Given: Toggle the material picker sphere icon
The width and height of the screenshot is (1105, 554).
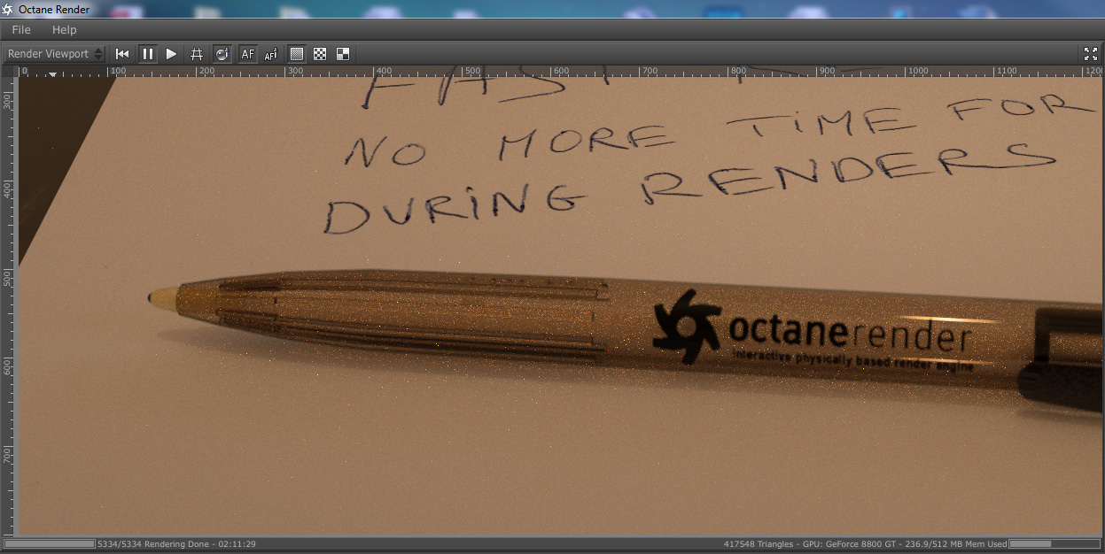Looking at the screenshot, I should [x=222, y=54].
